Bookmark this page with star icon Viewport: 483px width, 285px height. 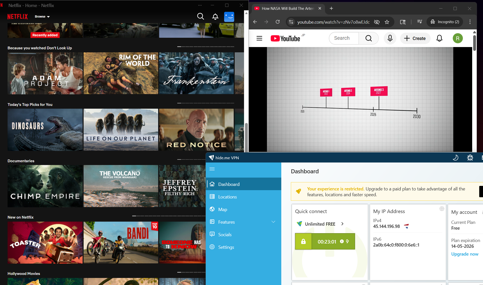[x=387, y=22]
